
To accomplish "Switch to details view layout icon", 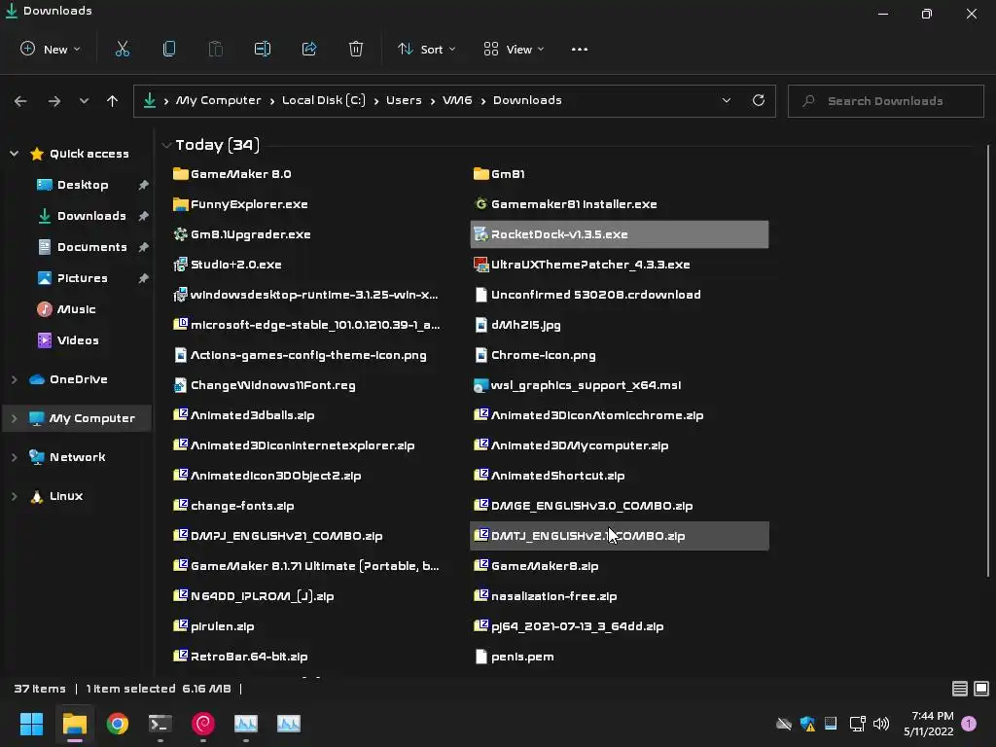I will coord(960,688).
